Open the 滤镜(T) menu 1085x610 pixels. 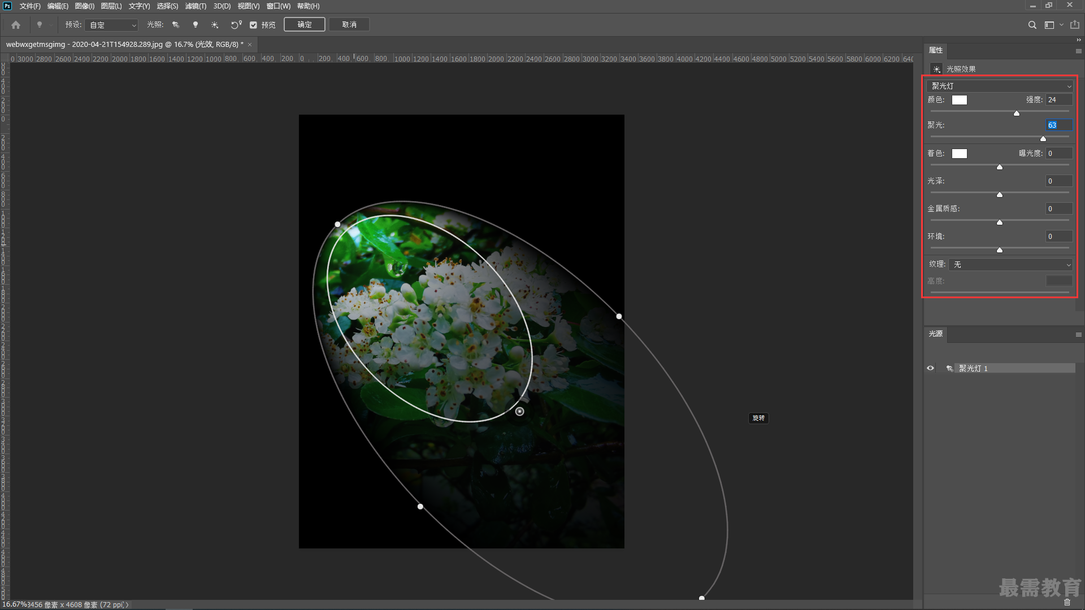click(x=196, y=6)
